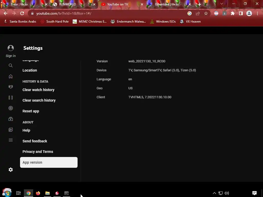The image size is (263, 197).
Task: Open the Chrome three-dot menu
Action: (257, 13)
